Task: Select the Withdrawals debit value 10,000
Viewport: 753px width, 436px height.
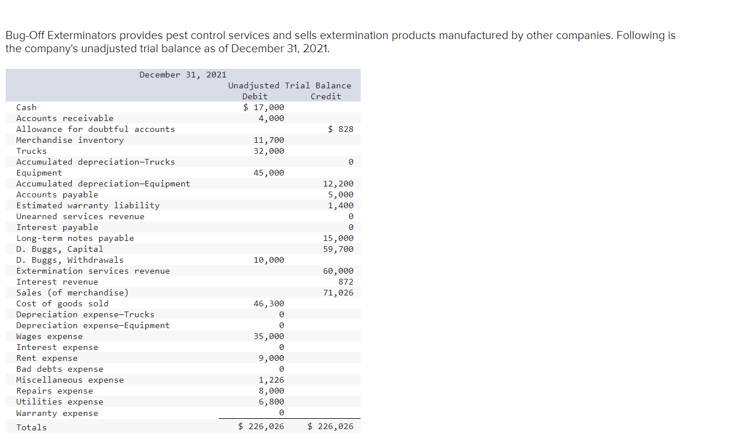Action: click(269, 260)
